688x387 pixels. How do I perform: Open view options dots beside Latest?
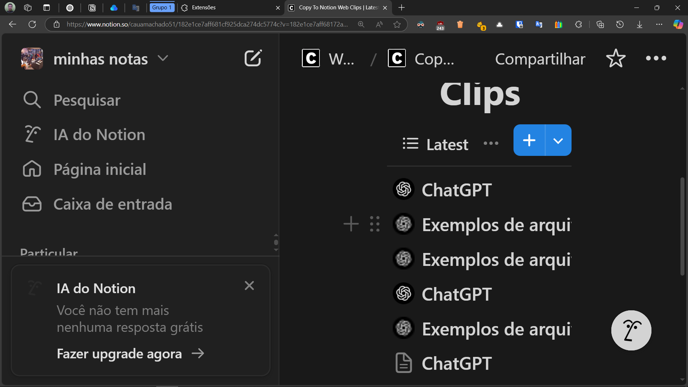point(491,143)
